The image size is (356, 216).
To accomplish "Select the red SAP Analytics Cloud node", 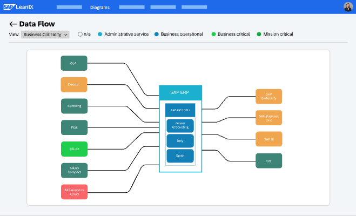I will (x=73, y=192).
